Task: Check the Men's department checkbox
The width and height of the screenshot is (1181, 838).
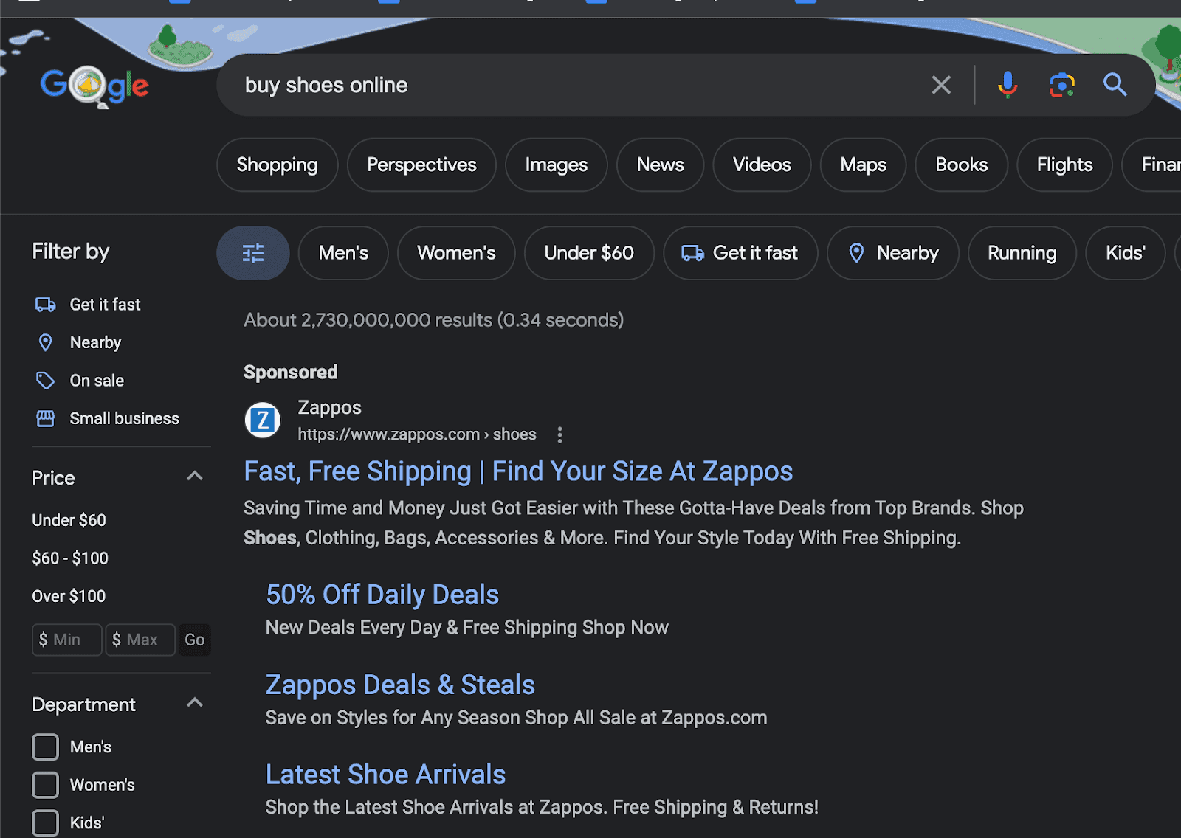Action: (x=45, y=747)
